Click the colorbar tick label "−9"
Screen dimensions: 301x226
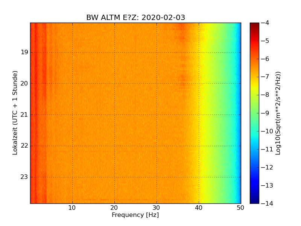265,113
